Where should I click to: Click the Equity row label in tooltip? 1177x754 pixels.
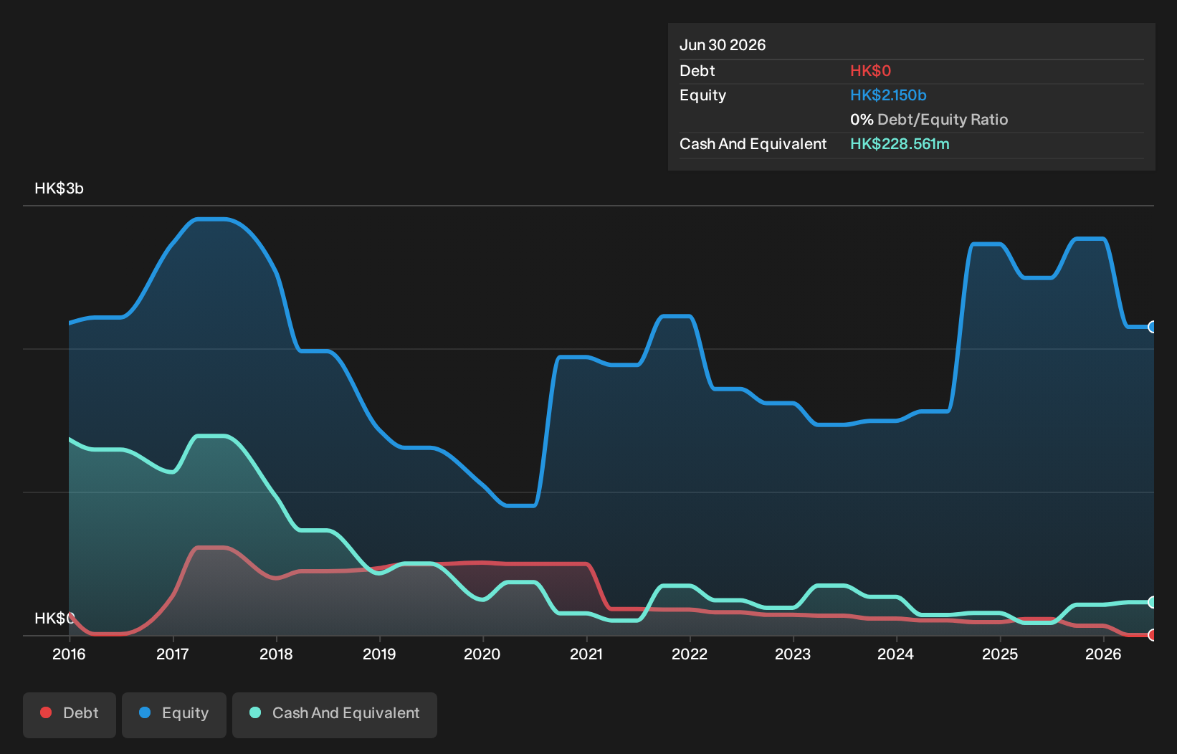click(702, 95)
